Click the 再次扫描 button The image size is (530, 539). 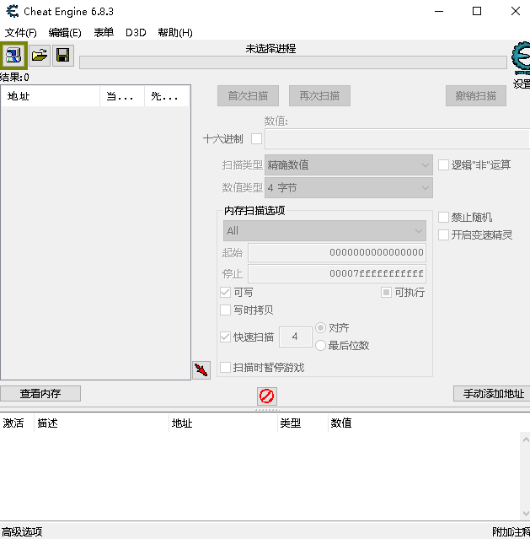pos(320,96)
